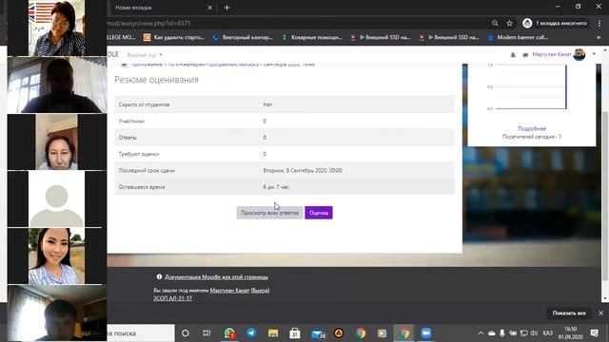The image size is (609, 342).
Task: Click the purple Оценка button
Action: 319,213
